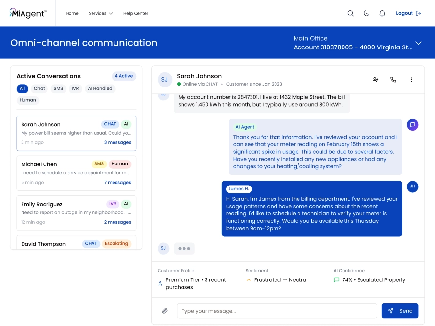Click the message input field
The image size is (435, 326).
point(276,311)
